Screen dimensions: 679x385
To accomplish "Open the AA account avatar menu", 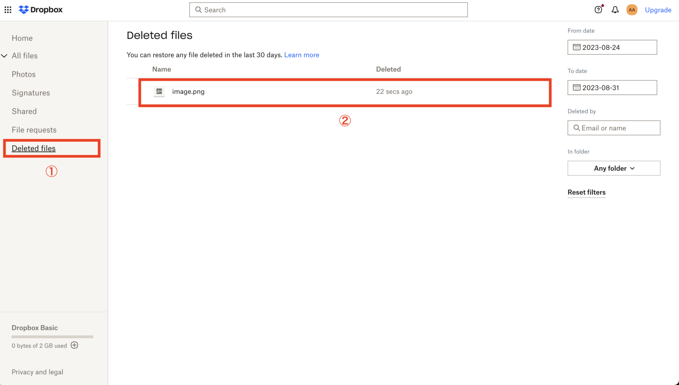I will click(x=632, y=10).
